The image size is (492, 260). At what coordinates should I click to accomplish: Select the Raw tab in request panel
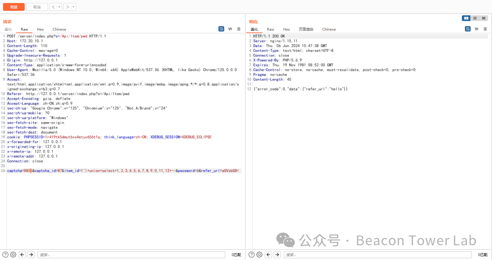[25, 29]
